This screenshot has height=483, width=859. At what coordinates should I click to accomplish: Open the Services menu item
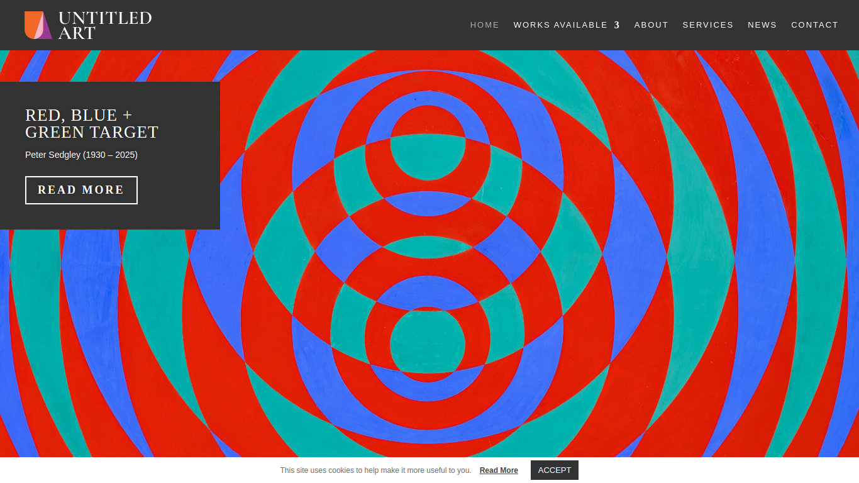[708, 25]
